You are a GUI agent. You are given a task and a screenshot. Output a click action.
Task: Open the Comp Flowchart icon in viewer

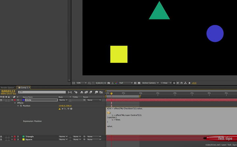point(185,83)
